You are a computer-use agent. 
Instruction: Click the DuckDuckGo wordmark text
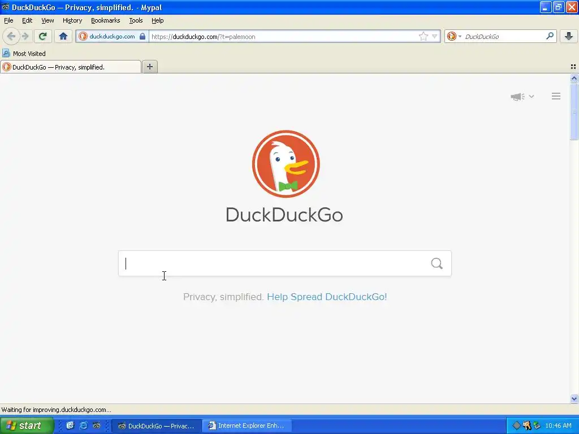pyautogui.click(x=284, y=214)
